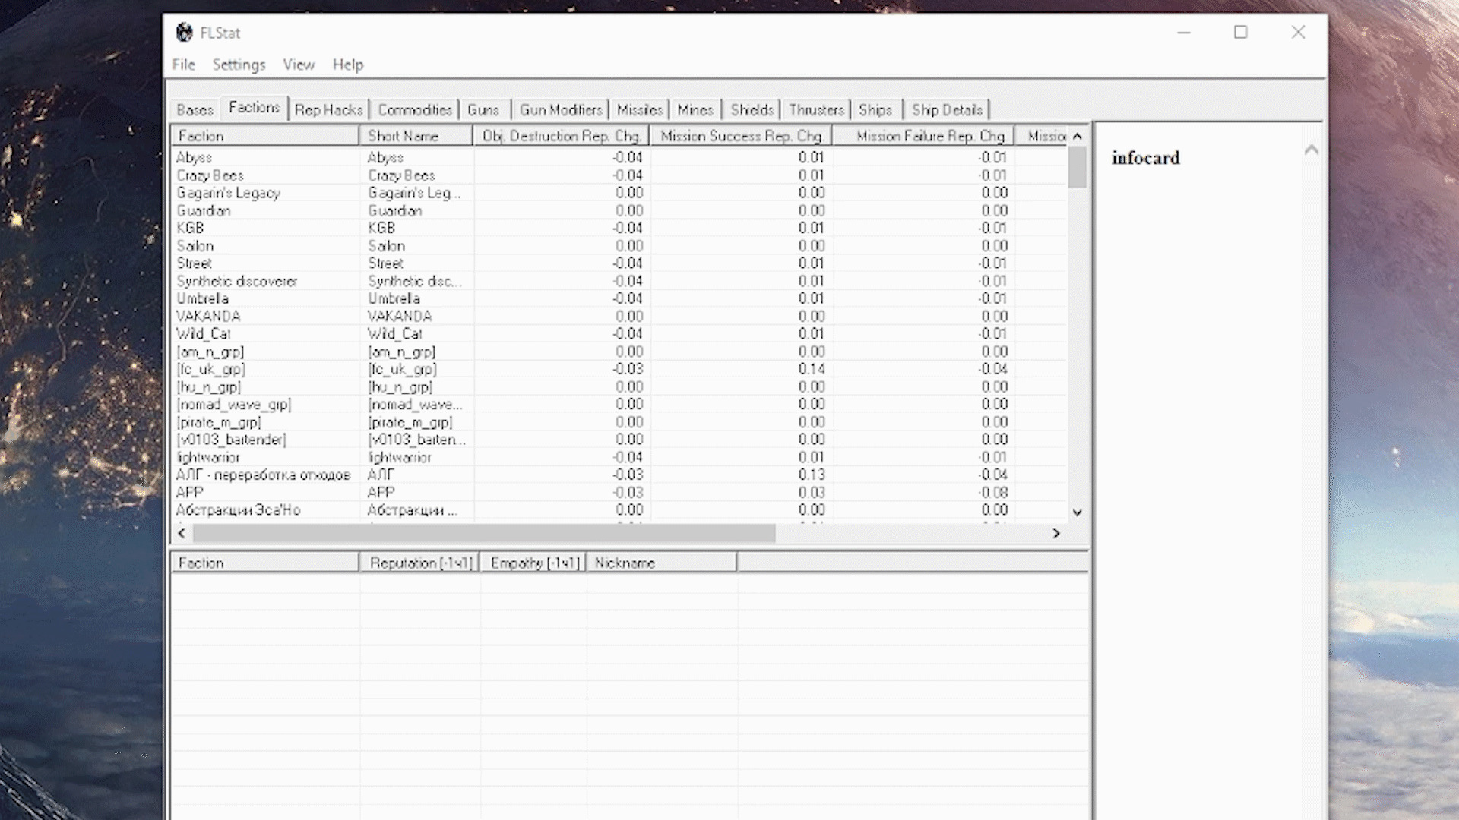Sort by Empathy column header in lower table

(x=533, y=563)
